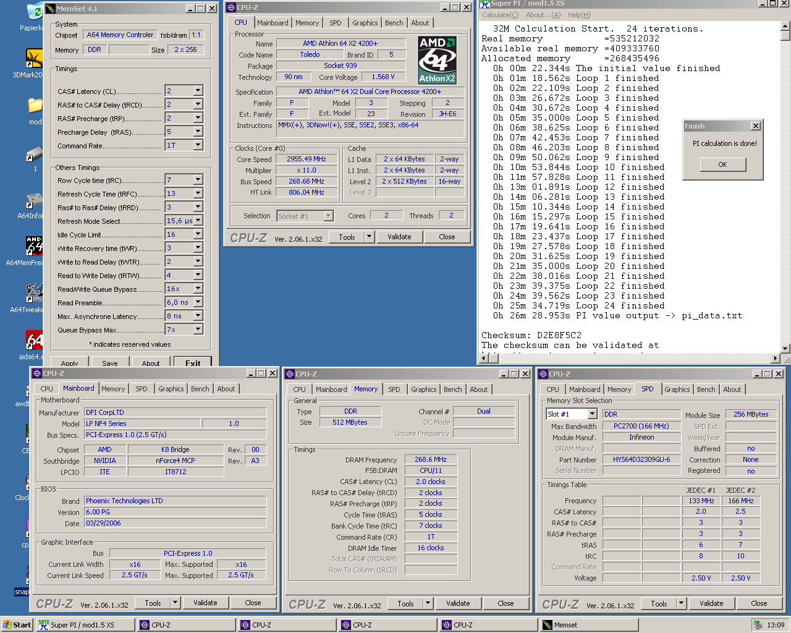
Task: Select the A64Info desktop shortcut
Action: click(34, 199)
